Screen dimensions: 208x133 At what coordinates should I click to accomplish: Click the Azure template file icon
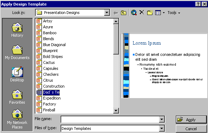pyautogui.click(x=39, y=27)
